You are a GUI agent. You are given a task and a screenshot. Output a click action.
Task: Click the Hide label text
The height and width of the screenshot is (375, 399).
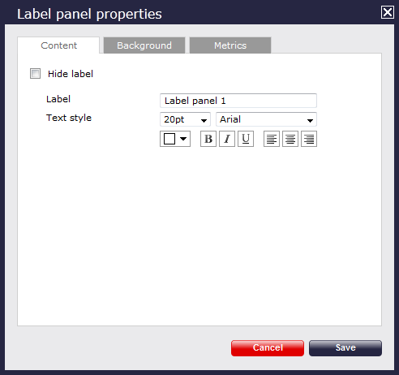tap(71, 74)
